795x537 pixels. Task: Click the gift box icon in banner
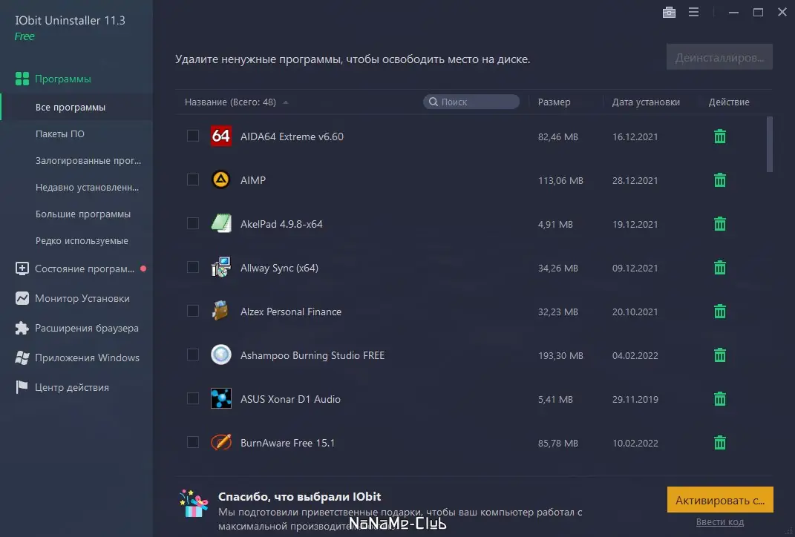[194, 504]
